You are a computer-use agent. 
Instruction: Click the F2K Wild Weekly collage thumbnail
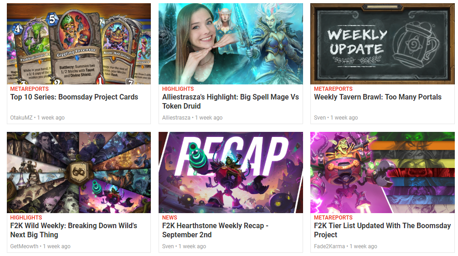pyautogui.click(x=79, y=172)
